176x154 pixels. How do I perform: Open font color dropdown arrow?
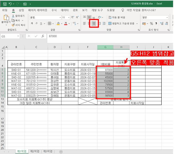click(x=69, y=24)
